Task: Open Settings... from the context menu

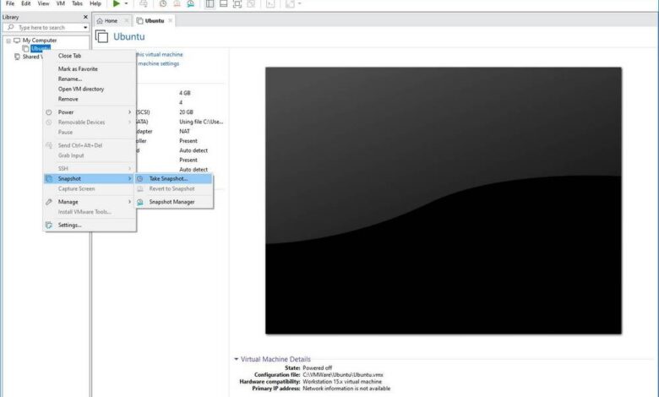Action: 90,225
